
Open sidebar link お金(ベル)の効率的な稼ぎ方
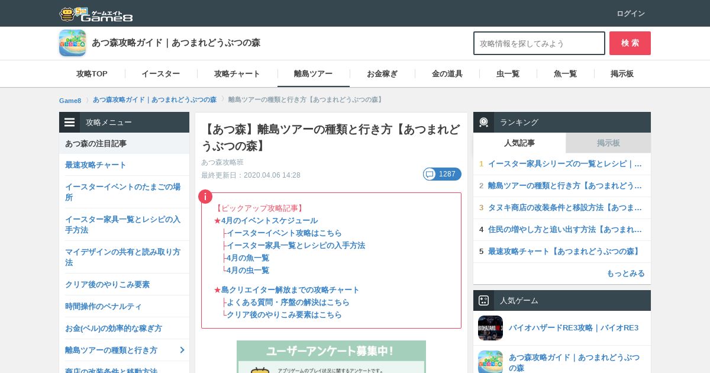pos(114,329)
